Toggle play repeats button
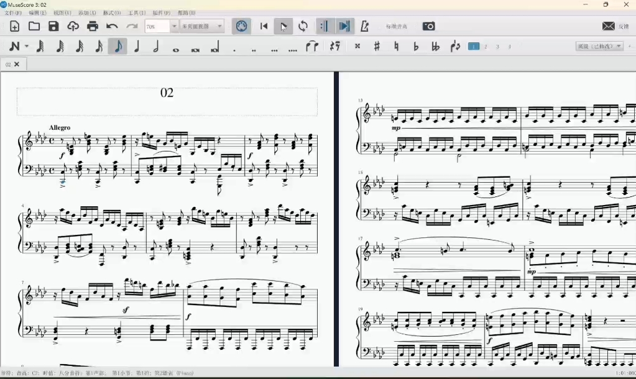 pyautogui.click(x=324, y=26)
